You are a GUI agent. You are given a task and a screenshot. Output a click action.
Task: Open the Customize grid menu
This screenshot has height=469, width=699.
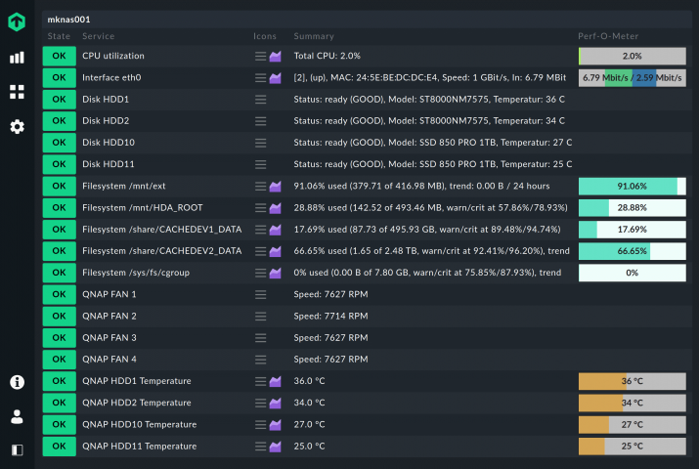(17, 92)
